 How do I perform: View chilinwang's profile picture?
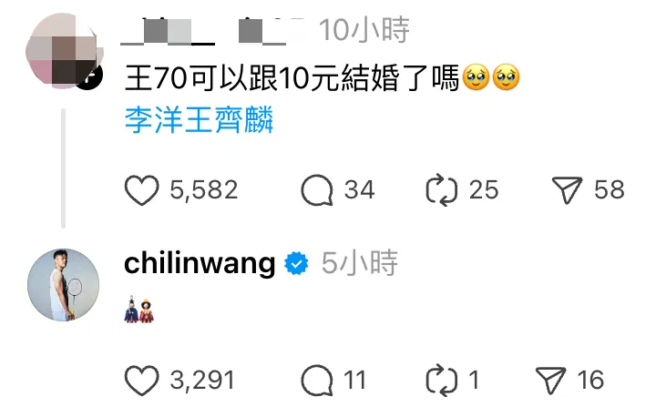64,285
